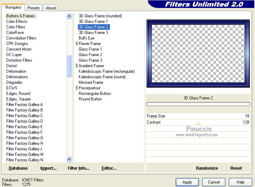
Task: Select the Gradient Frame filter
Action: (91, 65)
